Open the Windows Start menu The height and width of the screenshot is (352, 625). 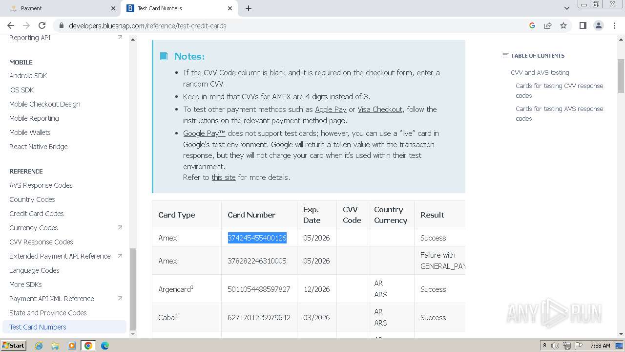click(x=13, y=346)
